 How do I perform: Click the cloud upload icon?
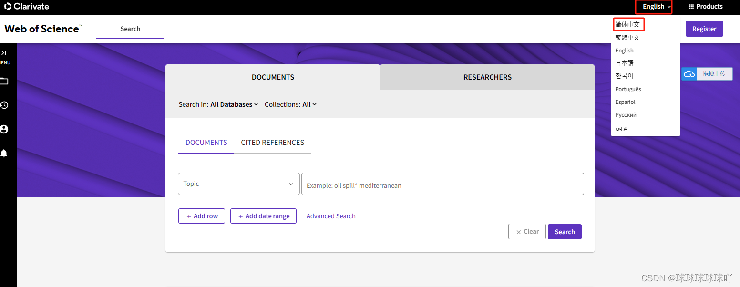pyautogui.click(x=689, y=74)
